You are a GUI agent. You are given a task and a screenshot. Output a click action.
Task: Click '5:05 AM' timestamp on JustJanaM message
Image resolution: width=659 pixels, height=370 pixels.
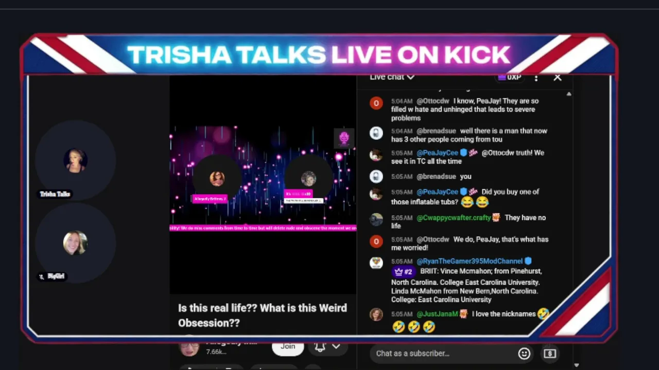pyautogui.click(x=402, y=314)
